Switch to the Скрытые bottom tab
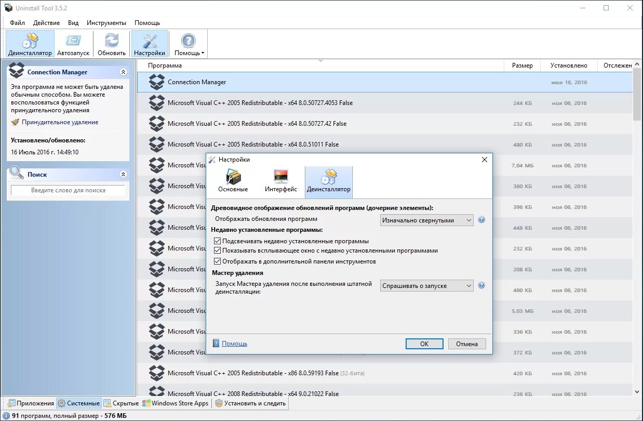 [x=122, y=403]
